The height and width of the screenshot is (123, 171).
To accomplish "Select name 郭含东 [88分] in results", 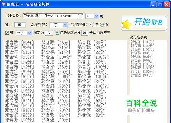I will pos(92,52).
